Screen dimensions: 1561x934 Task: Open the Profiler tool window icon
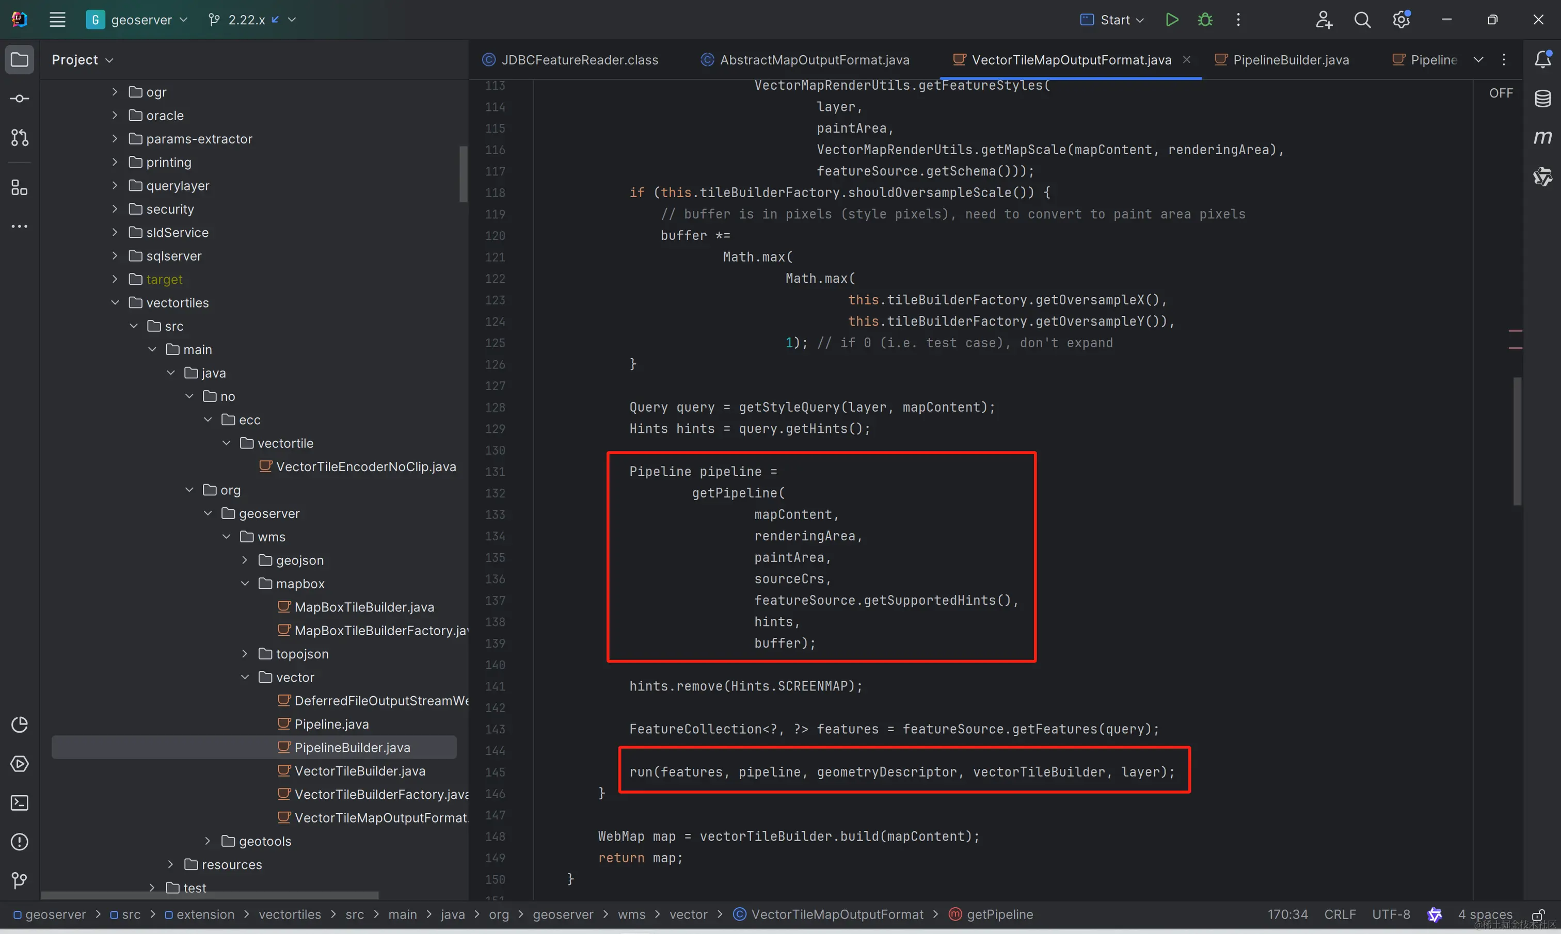20,724
